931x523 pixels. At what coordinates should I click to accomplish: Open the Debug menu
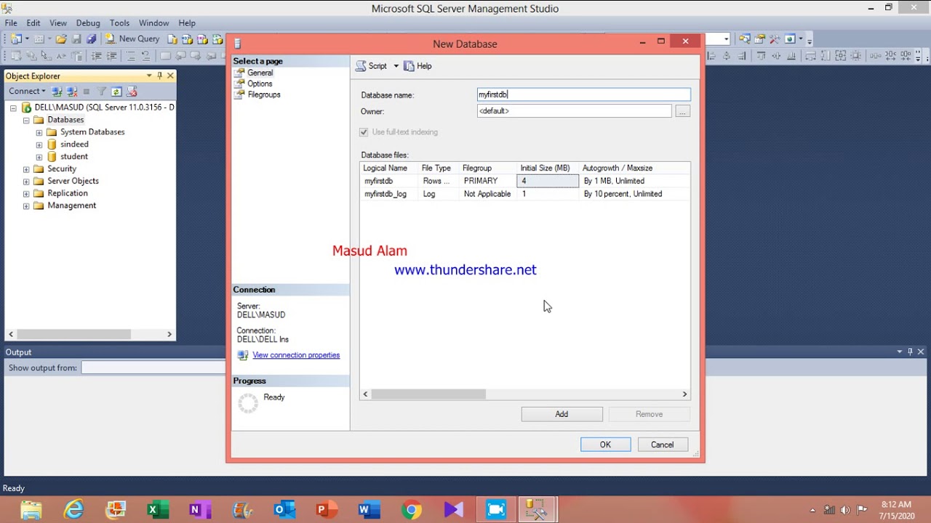tap(88, 23)
